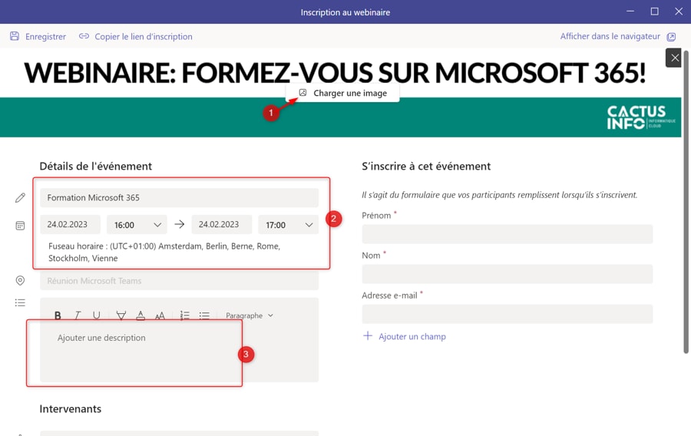Viewport: 691px width, 436px height.
Task: Minimize the Inscription au webinaire window
Action: (630, 12)
